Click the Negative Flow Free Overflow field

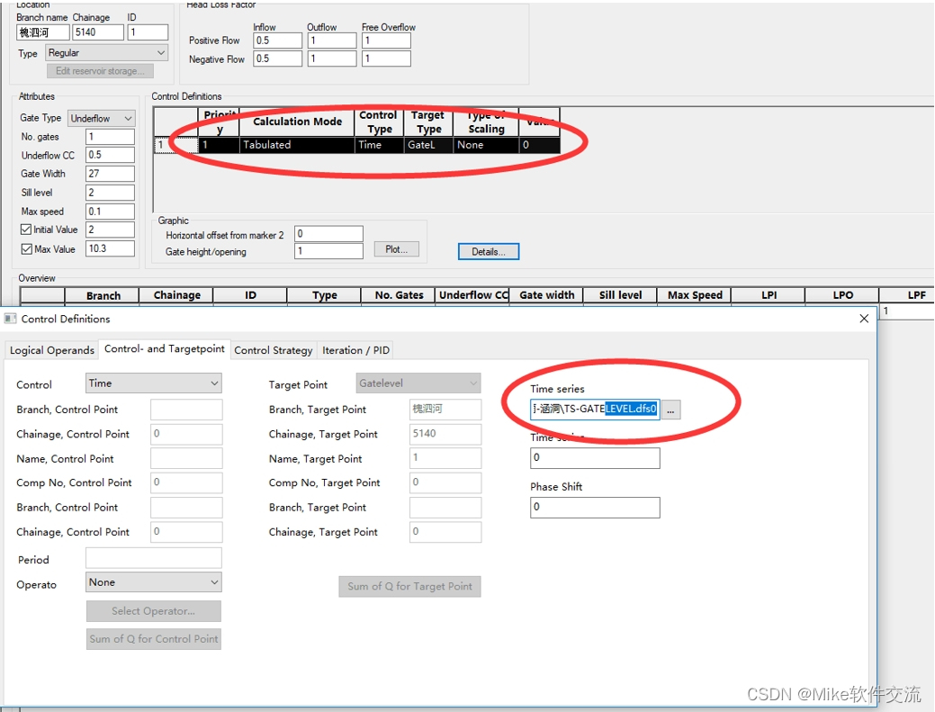tap(386, 59)
